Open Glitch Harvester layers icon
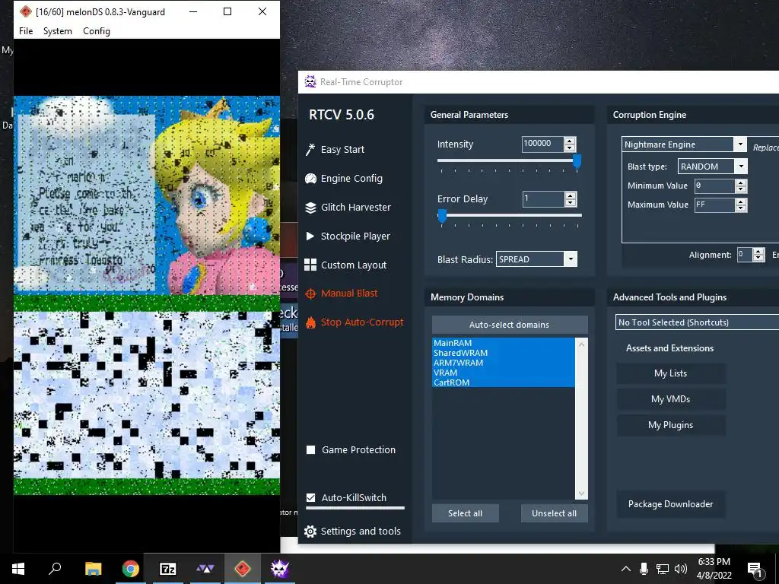779x584 pixels. [x=310, y=208]
